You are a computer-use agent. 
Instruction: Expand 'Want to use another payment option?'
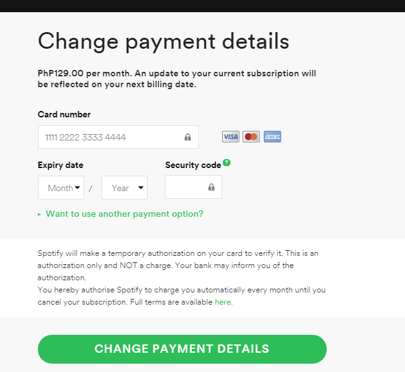click(x=125, y=214)
